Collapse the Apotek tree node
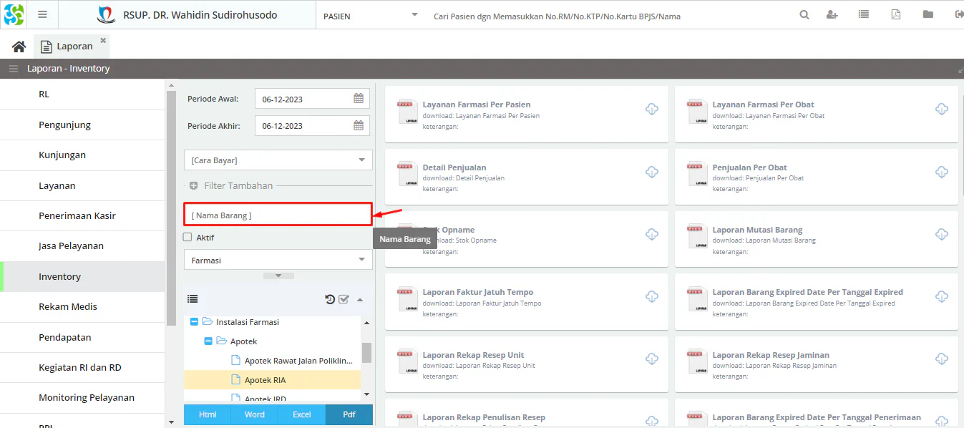The image size is (964, 428). 208,341
